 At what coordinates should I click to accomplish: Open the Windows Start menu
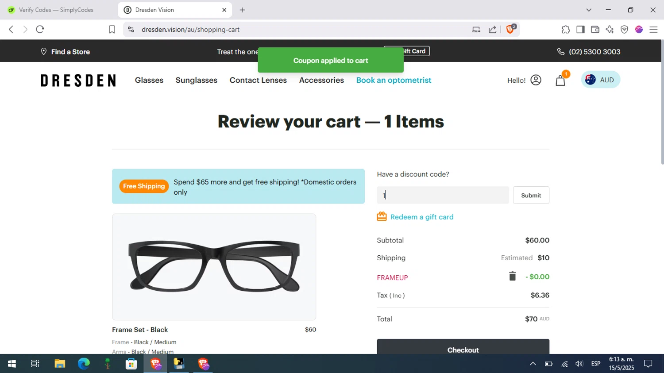click(x=12, y=363)
